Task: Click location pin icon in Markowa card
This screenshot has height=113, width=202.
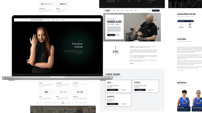Action: 135,86
